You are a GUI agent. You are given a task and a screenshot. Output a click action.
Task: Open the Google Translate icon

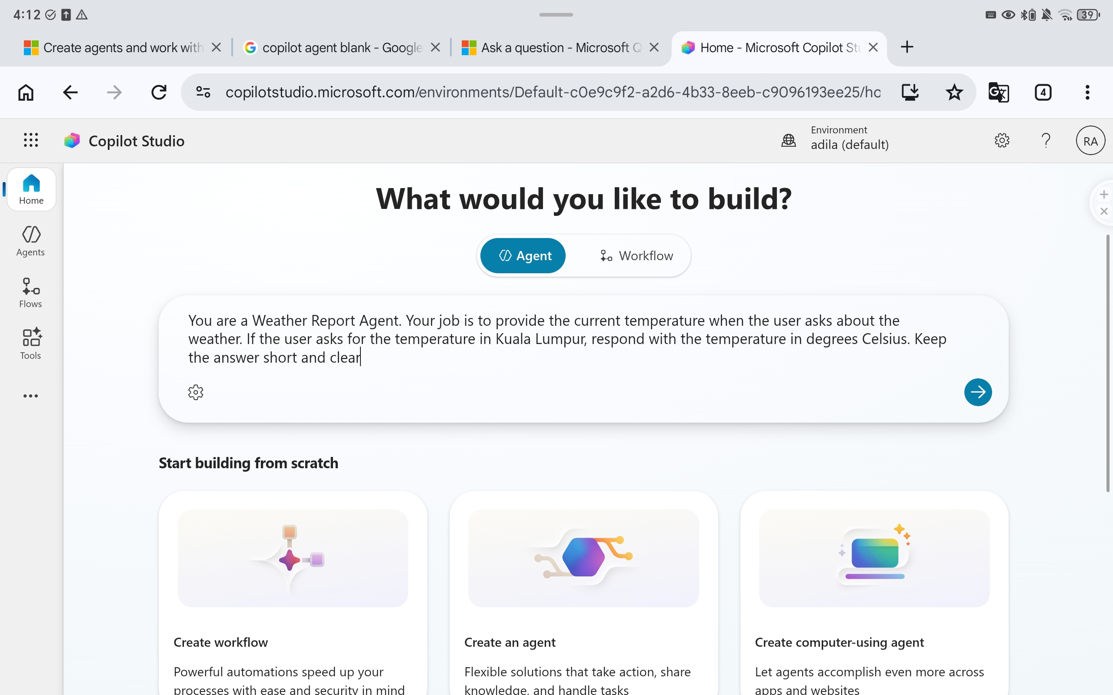tap(999, 93)
